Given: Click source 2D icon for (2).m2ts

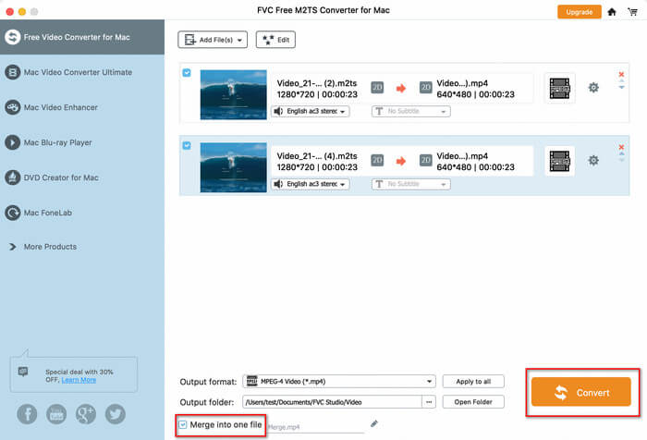Looking at the screenshot, I should click(377, 88).
